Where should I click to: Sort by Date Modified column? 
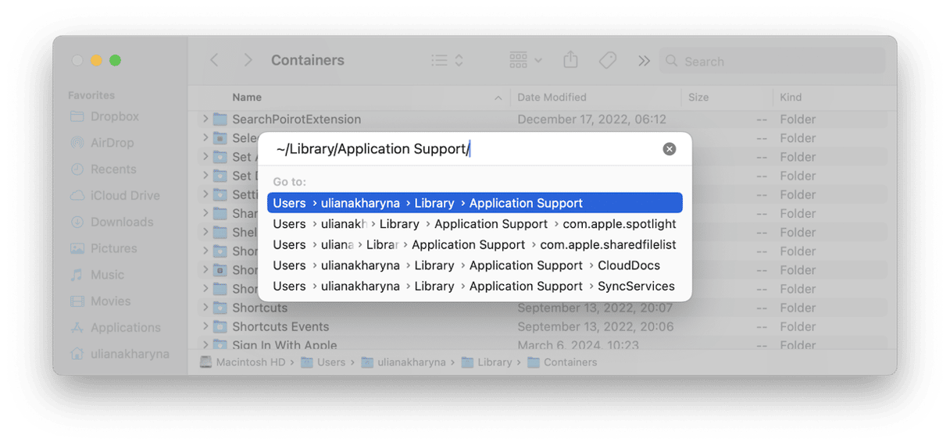point(552,98)
